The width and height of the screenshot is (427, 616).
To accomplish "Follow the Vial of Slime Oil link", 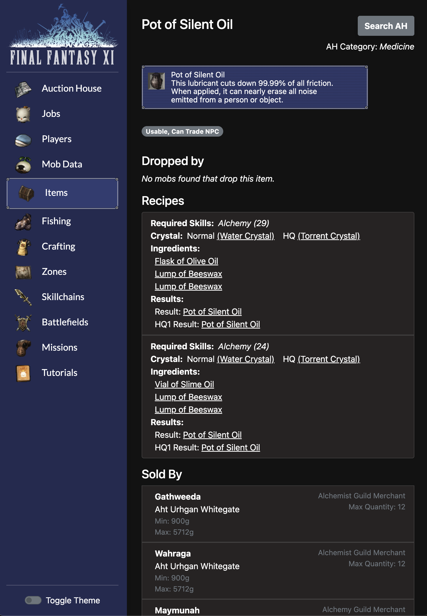I will click(x=184, y=384).
